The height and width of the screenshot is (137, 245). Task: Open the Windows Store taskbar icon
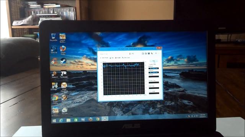point(76,120)
